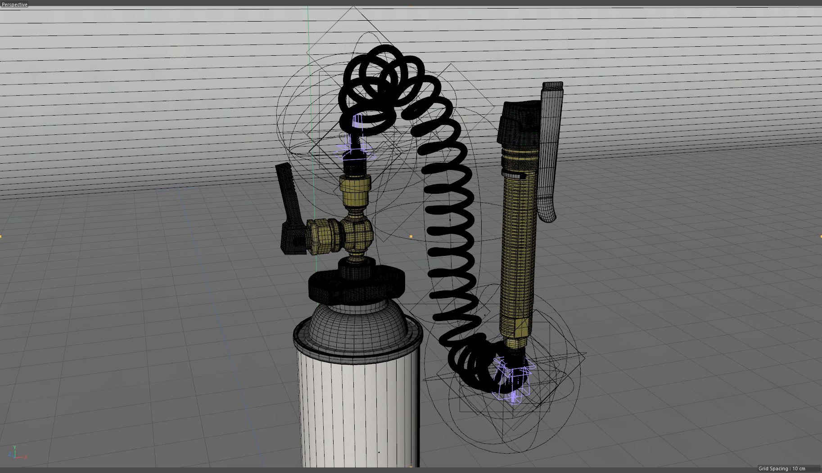
Task: Click the XYZ axis orientation gizmo
Action: (17, 453)
